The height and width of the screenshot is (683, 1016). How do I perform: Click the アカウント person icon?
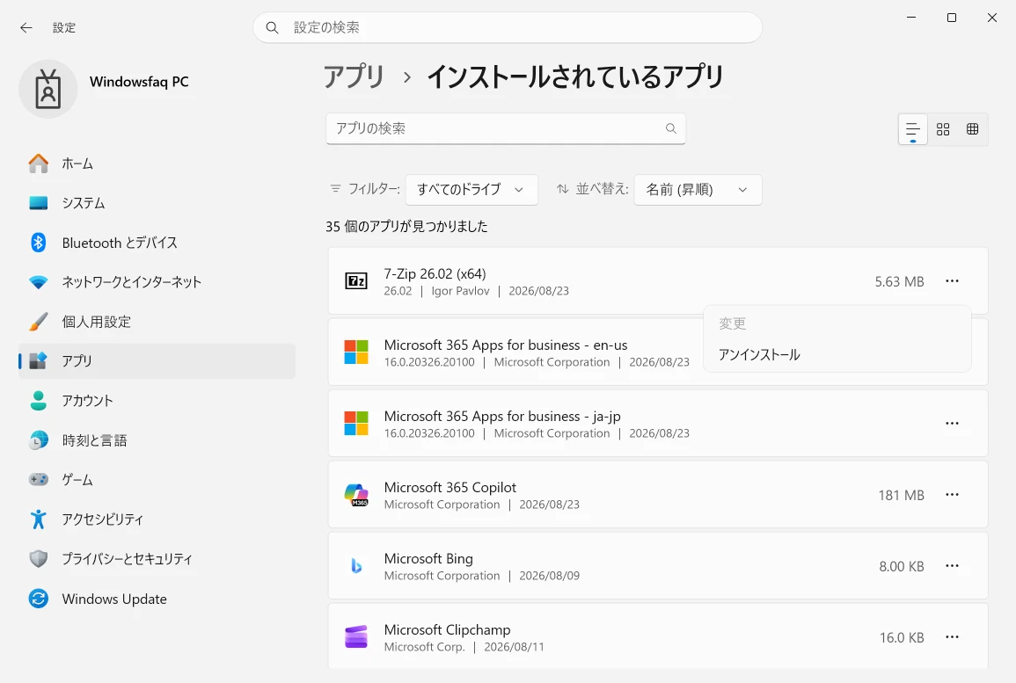(x=38, y=401)
